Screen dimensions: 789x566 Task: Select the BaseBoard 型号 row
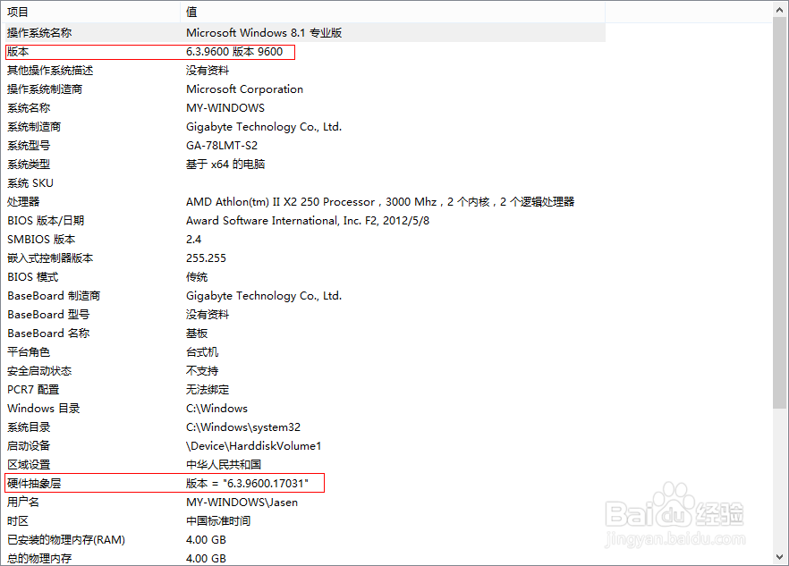click(x=303, y=315)
